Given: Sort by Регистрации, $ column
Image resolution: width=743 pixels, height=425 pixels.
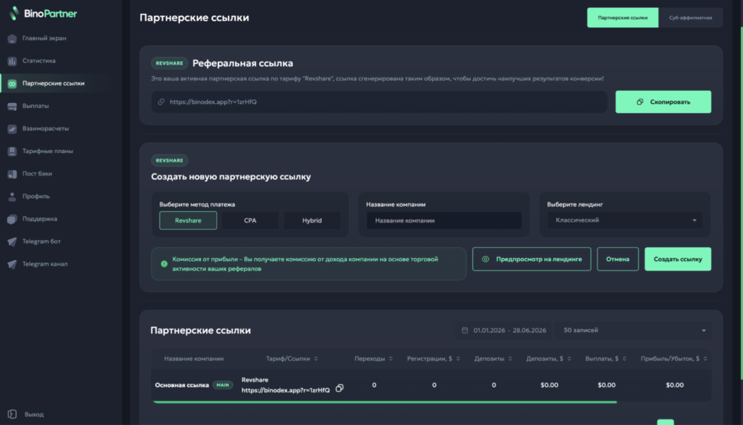Looking at the screenshot, I should coord(458,359).
